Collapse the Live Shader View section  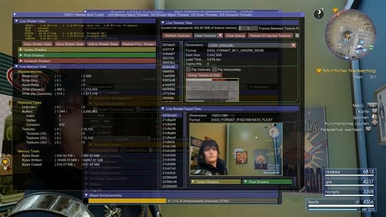pos(16,21)
